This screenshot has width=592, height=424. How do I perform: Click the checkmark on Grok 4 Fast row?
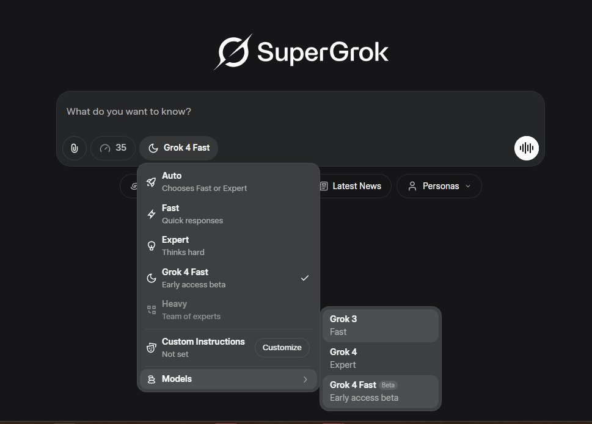[x=305, y=278]
